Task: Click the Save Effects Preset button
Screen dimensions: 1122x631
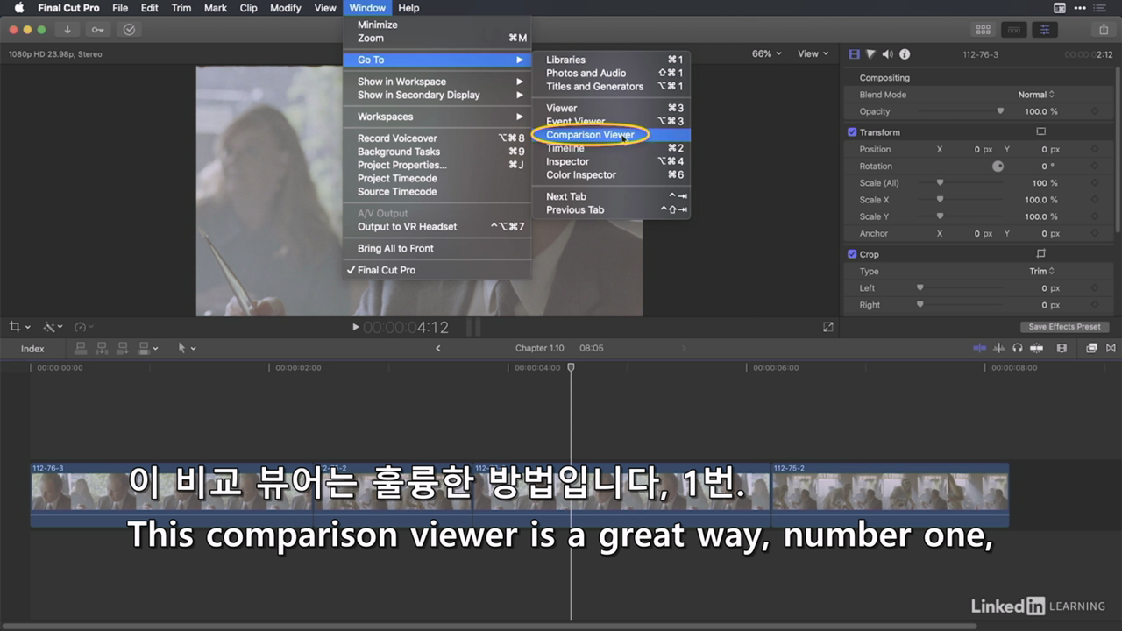Action: pyautogui.click(x=1064, y=327)
